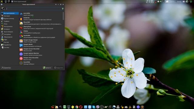Click the clock in the top panel
This screenshot has width=194, height=109.
(150, 2)
